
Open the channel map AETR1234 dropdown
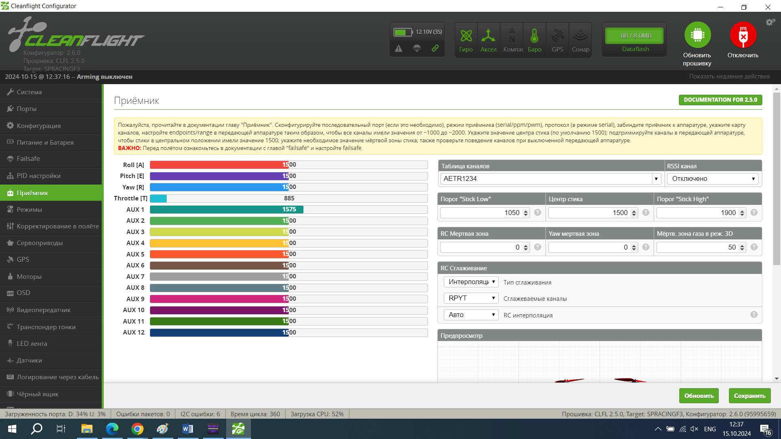656,179
